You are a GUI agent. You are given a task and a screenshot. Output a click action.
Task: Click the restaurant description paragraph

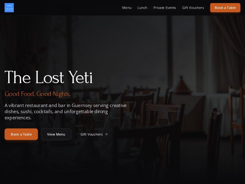coord(66,112)
